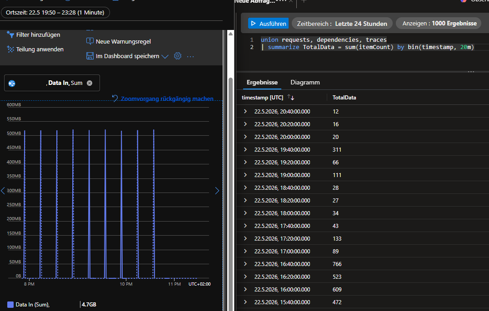
Task: Click the 4.7GB legend total value
Action: pos(89,305)
